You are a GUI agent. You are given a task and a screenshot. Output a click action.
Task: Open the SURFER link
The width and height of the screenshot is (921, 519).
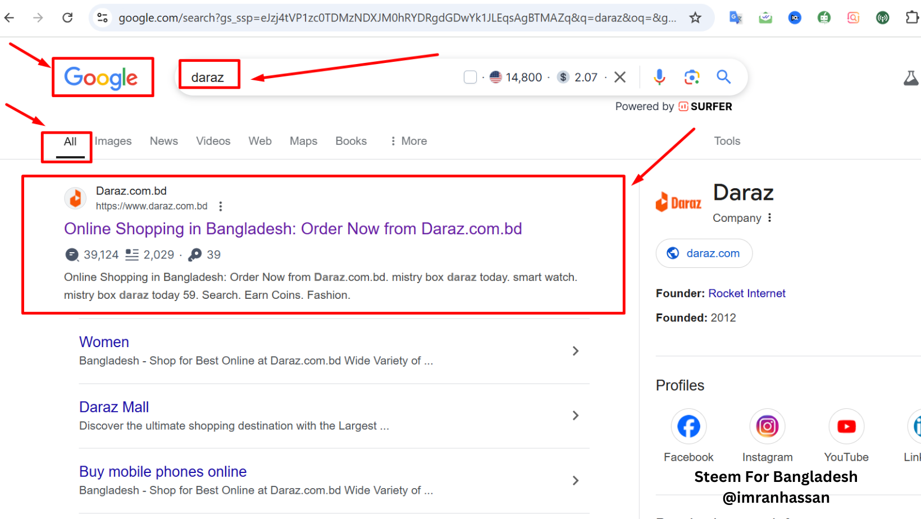(x=705, y=107)
